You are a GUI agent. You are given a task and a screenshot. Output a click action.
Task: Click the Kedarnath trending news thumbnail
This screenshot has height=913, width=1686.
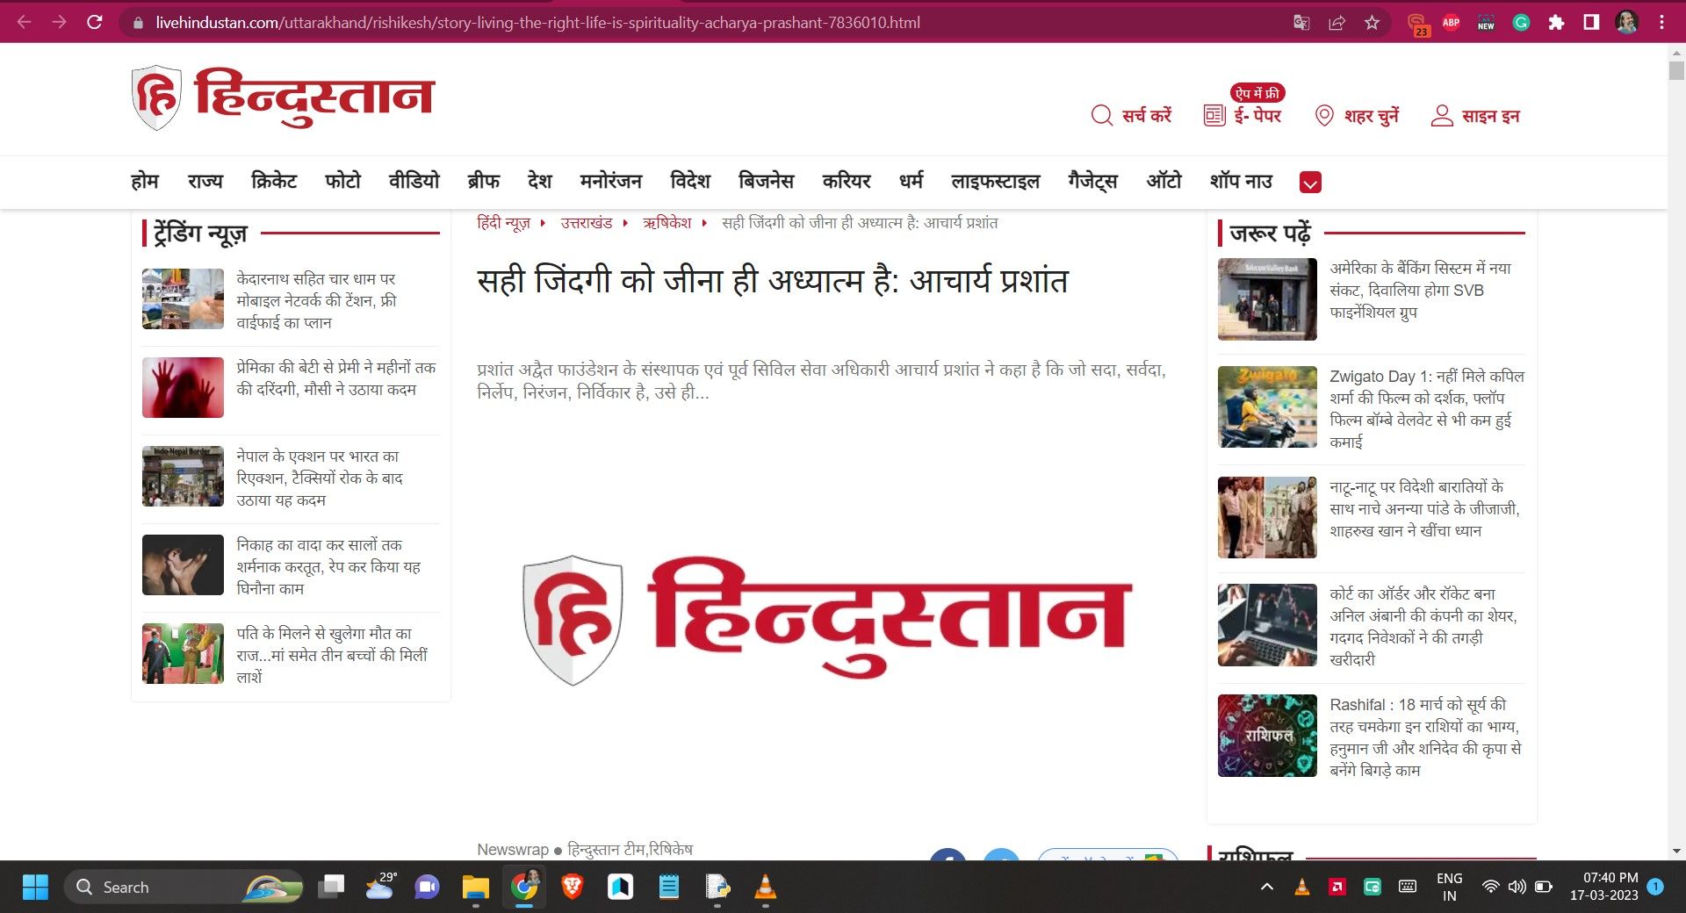(x=183, y=299)
